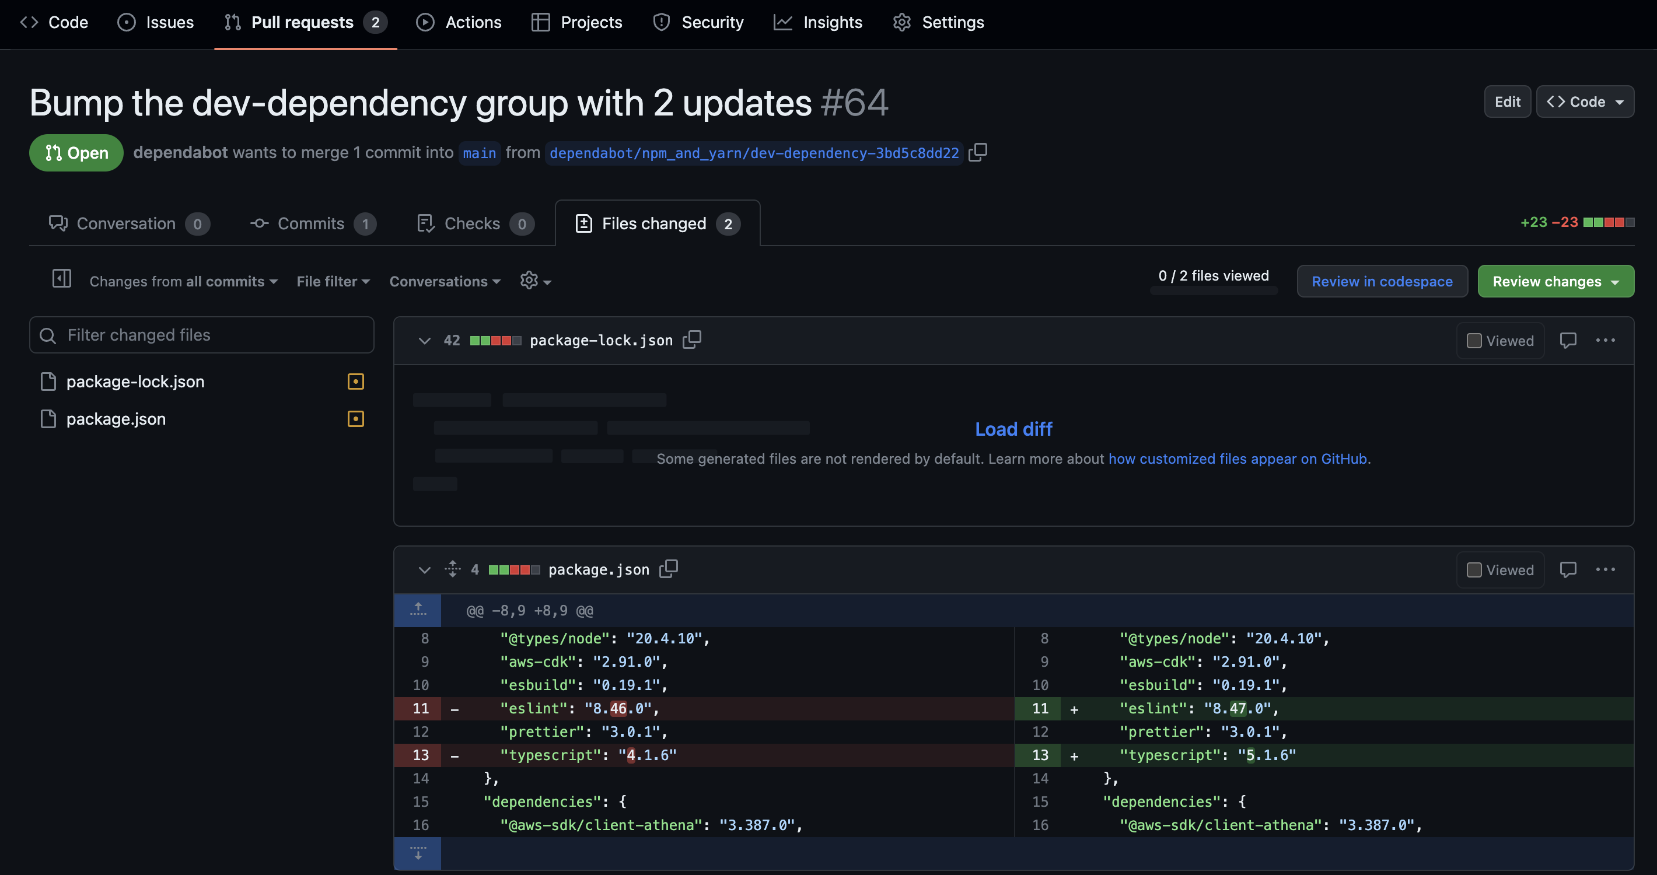Screen dimensions: 1657x875
Task: Collapse the package-lock.json diff
Action: tap(425, 340)
